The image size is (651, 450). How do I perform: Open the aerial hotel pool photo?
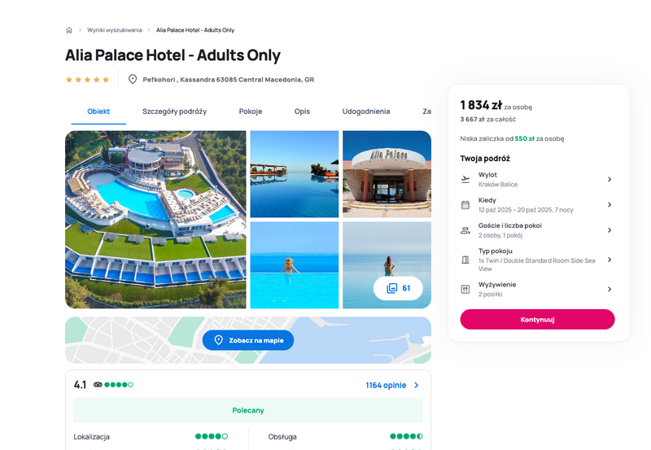tap(155, 220)
